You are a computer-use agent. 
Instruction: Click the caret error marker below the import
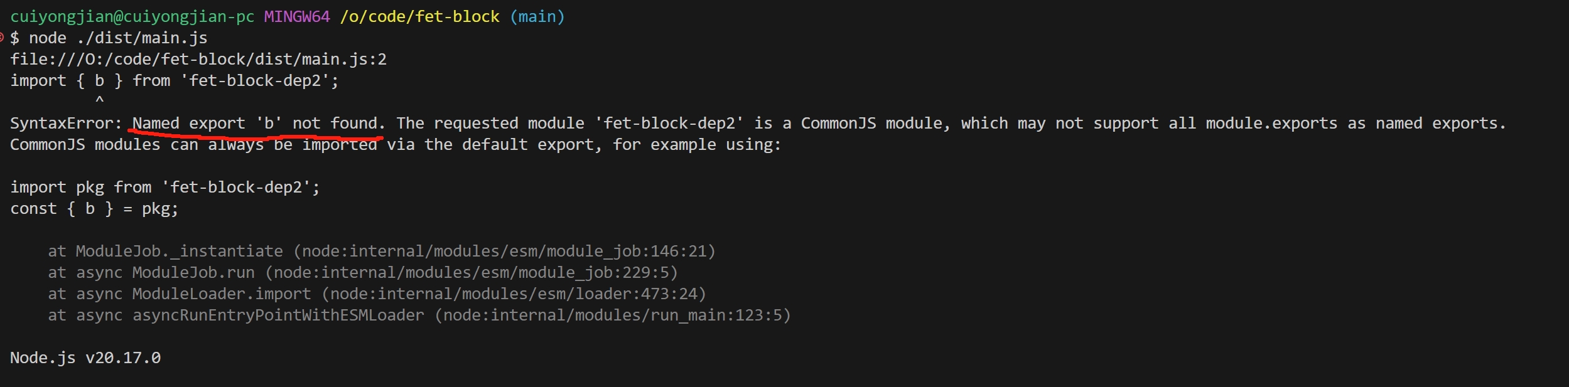(99, 100)
